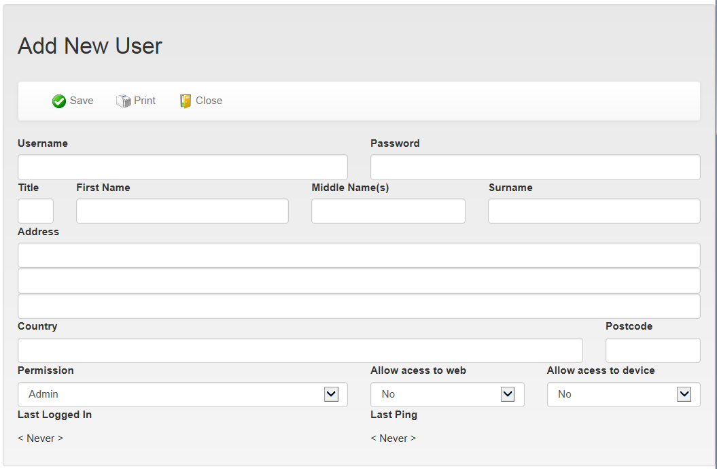Click the Save text button
The height and width of the screenshot is (469, 717).
tap(82, 101)
